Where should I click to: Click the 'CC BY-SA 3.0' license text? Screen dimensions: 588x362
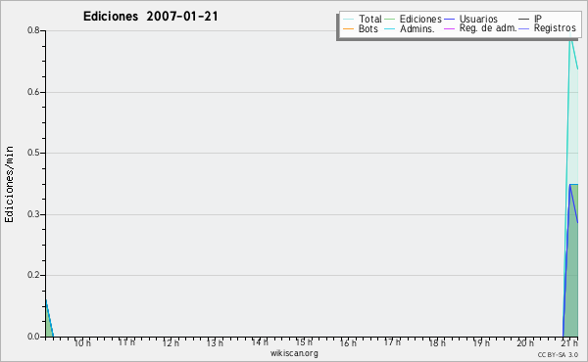click(558, 354)
